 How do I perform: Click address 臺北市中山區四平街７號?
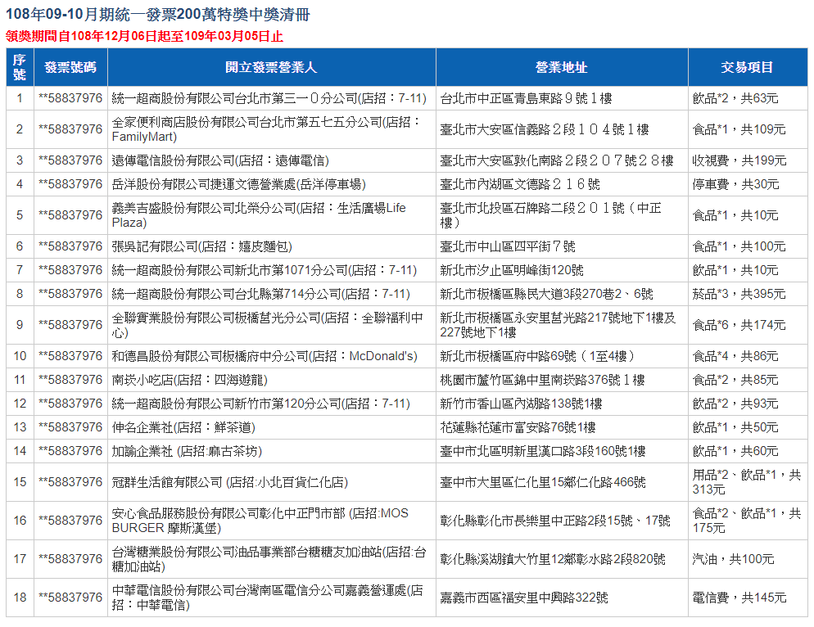(x=508, y=246)
